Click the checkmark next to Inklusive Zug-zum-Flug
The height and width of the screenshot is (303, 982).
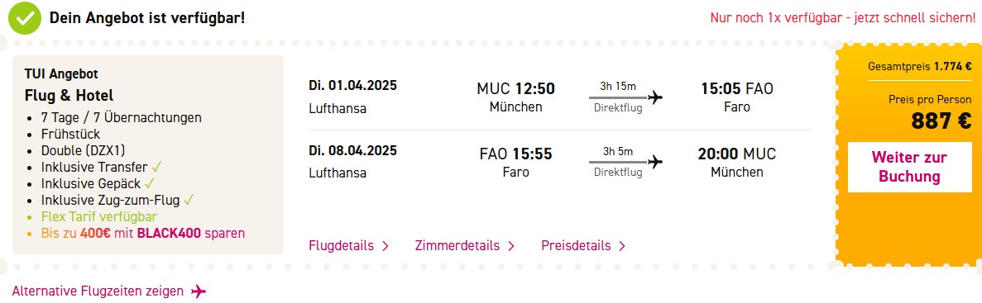(189, 201)
